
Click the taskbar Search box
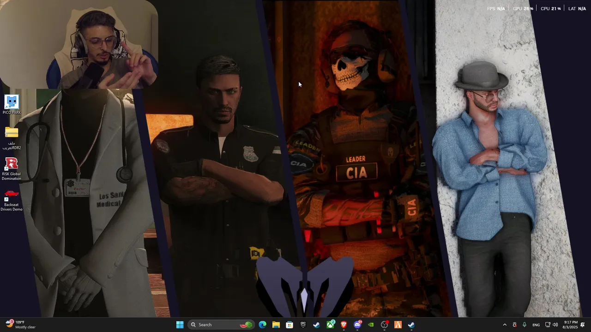pyautogui.click(x=222, y=325)
